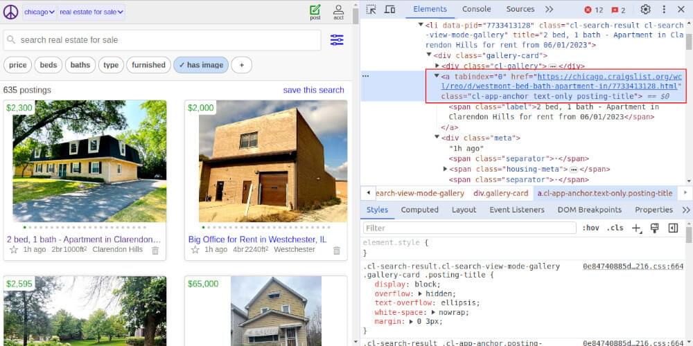Toggle .cls element classes panel

[615, 228]
